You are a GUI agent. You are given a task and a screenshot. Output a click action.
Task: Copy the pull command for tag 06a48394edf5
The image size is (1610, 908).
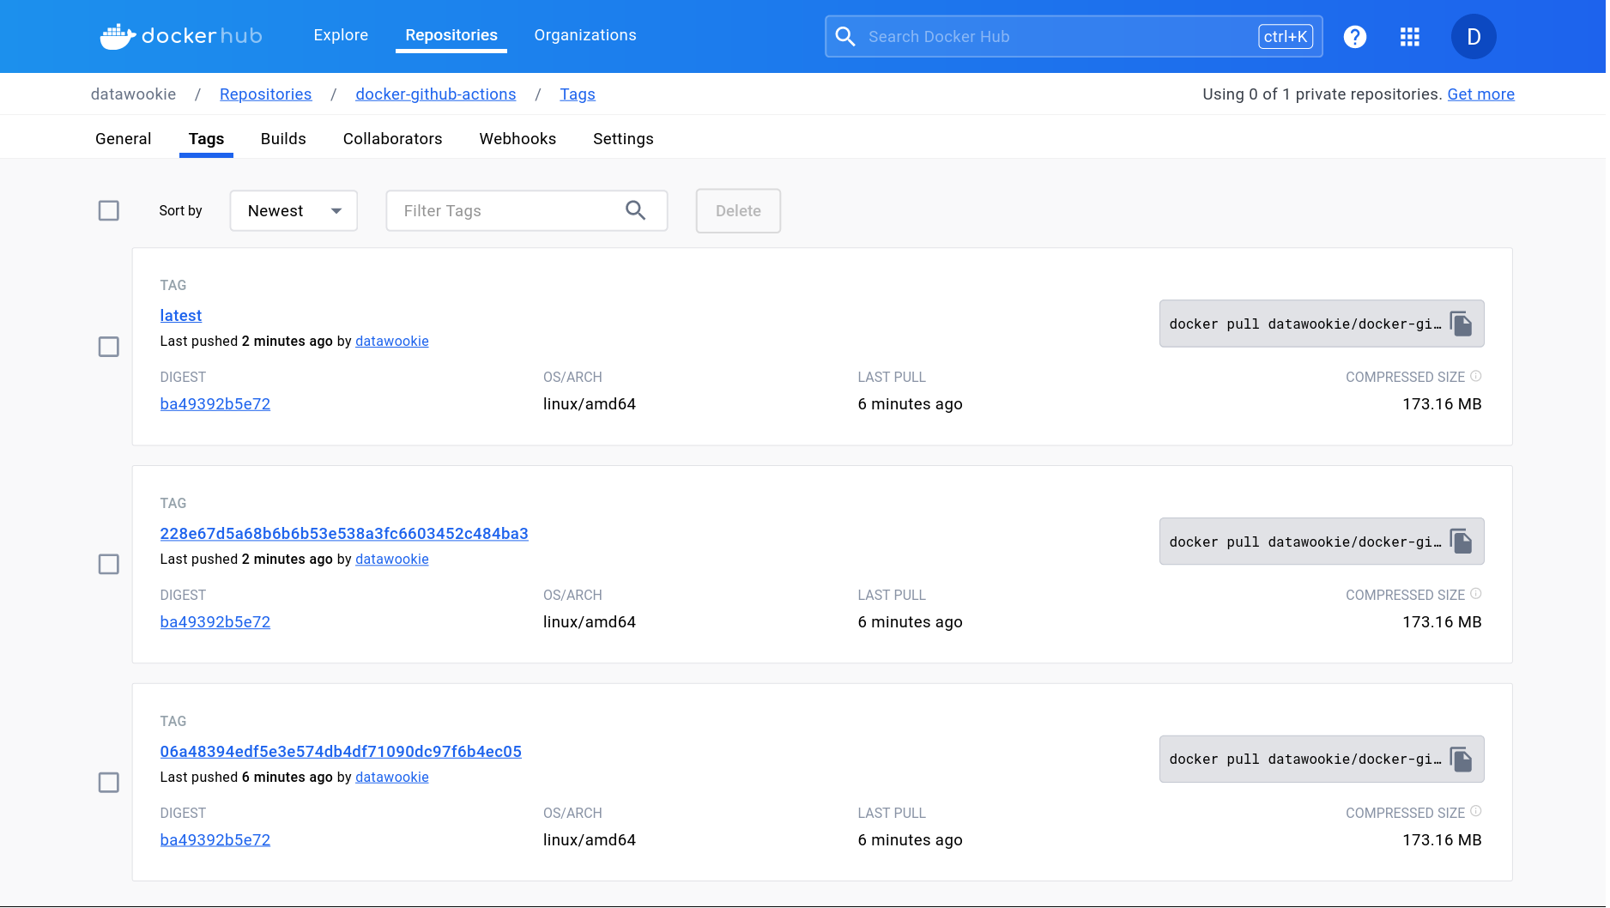(x=1461, y=759)
